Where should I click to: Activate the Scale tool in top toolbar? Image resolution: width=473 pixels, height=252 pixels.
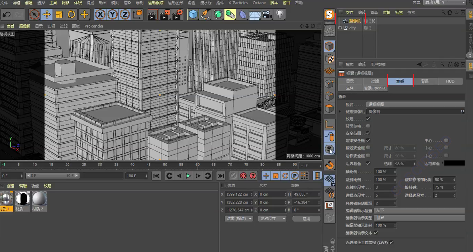59,15
